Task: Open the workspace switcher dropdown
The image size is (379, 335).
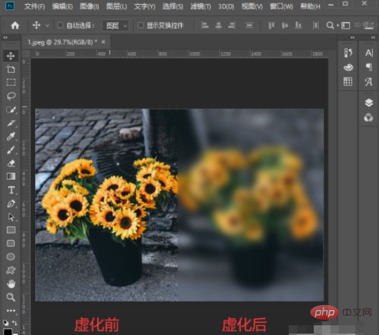Action: (x=346, y=26)
